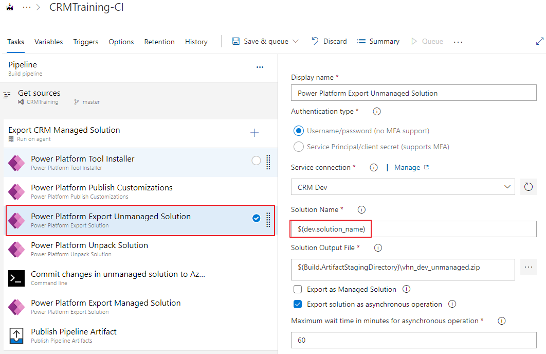Click the Azure DevOps pipelines icon in breadcrumb
Image resolution: width=546 pixels, height=354 pixels.
click(10, 7)
